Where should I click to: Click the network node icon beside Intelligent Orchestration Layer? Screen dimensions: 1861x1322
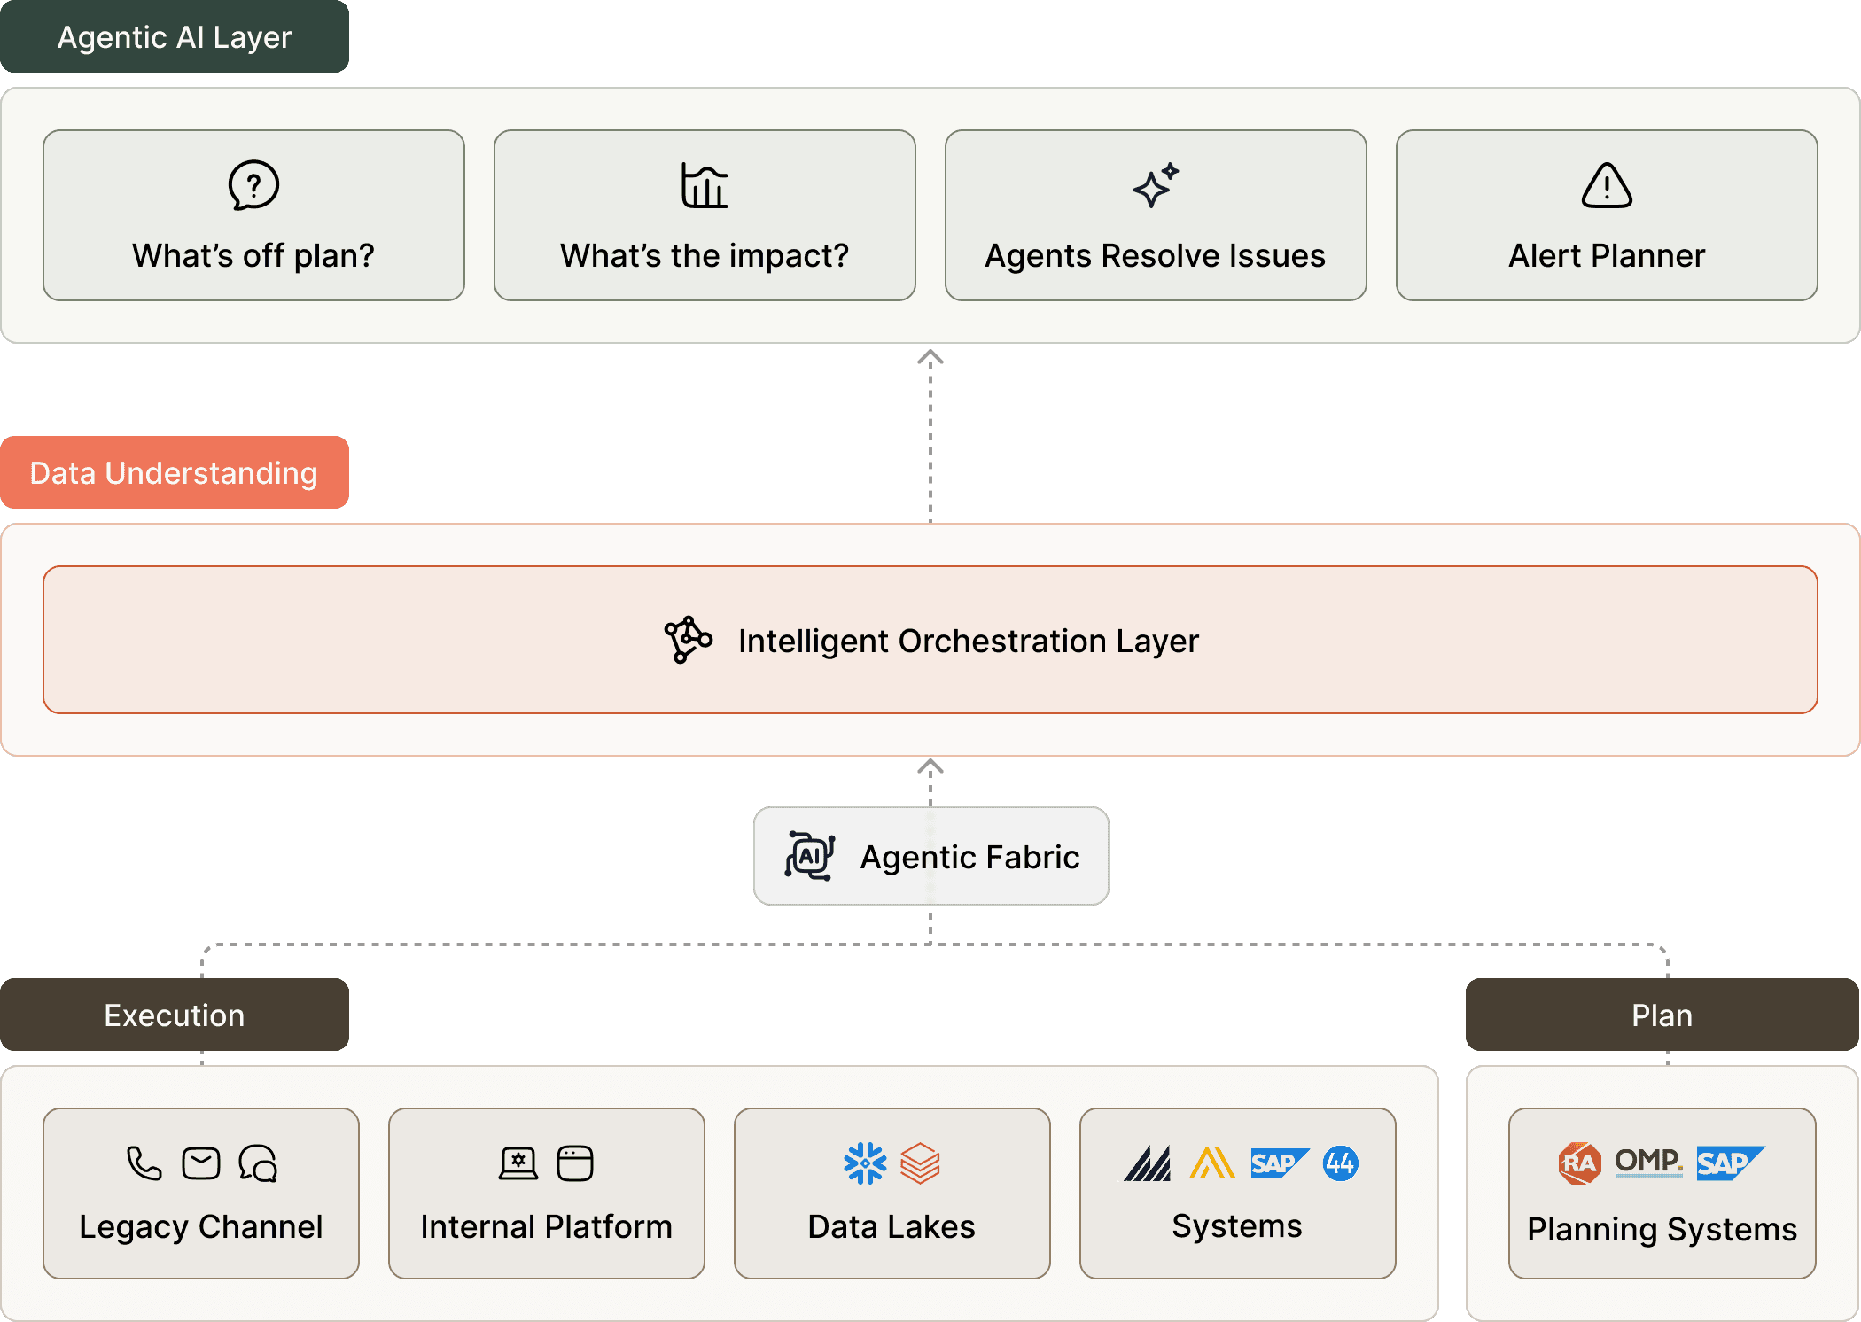pos(688,640)
